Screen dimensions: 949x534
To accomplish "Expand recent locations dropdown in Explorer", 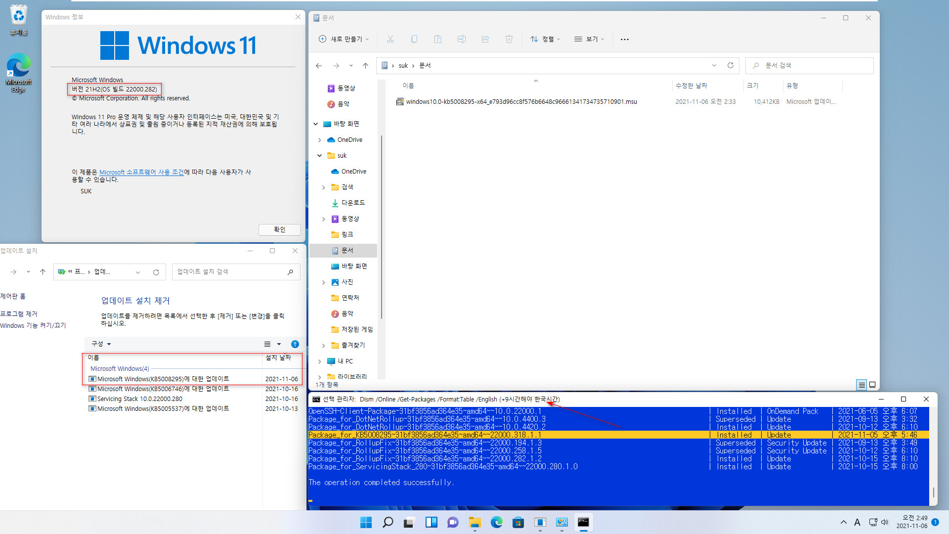I will [x=351, y=66].
